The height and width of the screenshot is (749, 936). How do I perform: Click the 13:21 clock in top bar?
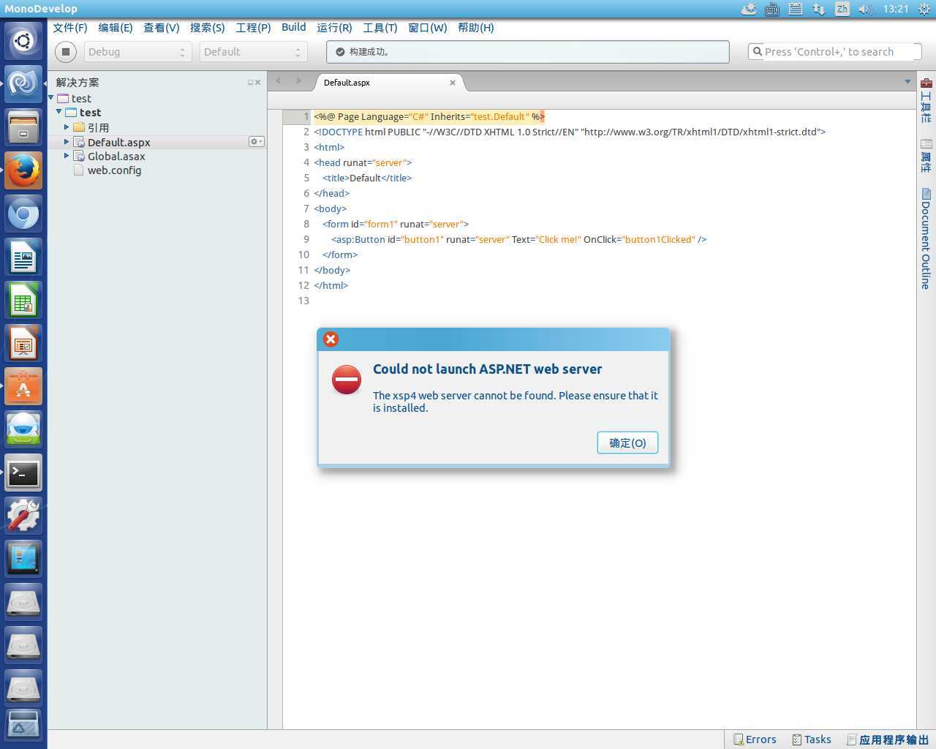tap(895, 9)
